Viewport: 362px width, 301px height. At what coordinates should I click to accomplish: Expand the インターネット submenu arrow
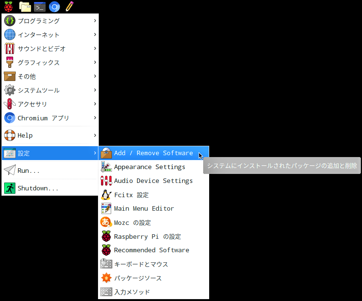click(x=95, y=34)
